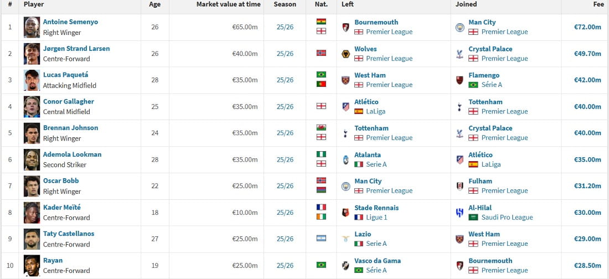Click the Stade Rennais crest icon
609x279 pixels.
click(x=345, y=213)
